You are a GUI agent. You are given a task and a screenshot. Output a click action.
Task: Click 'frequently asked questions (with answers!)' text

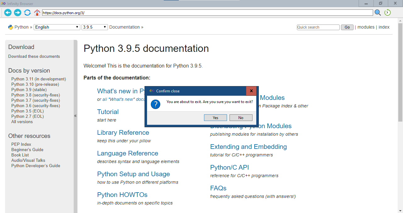(x=253, y=196)
